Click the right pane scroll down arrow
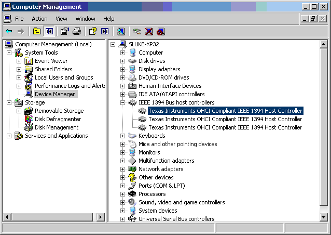331x235 pixels. tap(324, 217)
